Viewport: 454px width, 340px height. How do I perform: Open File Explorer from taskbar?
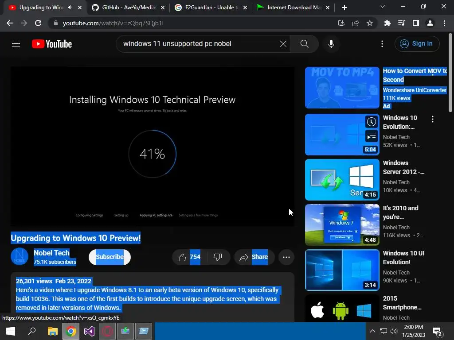[53, 331]
